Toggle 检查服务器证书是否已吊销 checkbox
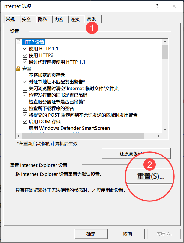Screen dimensions: 184x243 click(25, 101)
